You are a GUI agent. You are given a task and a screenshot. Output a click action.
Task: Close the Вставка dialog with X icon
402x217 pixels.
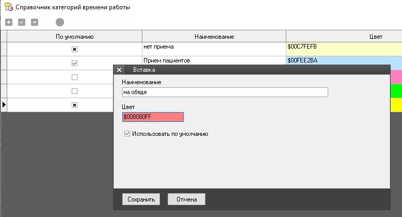pyautogui.click(x=119, y=70)
